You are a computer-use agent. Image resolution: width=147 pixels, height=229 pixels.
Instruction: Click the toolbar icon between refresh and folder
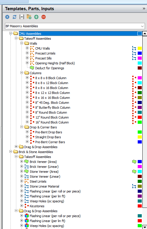click(22, 17)
